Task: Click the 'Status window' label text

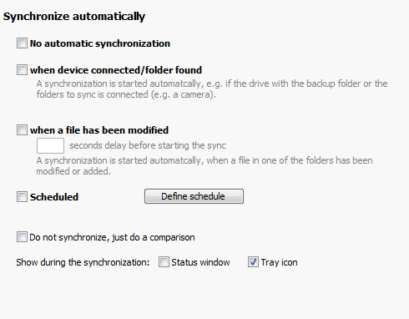Action: pyautogui.click(x=200, y=262)
